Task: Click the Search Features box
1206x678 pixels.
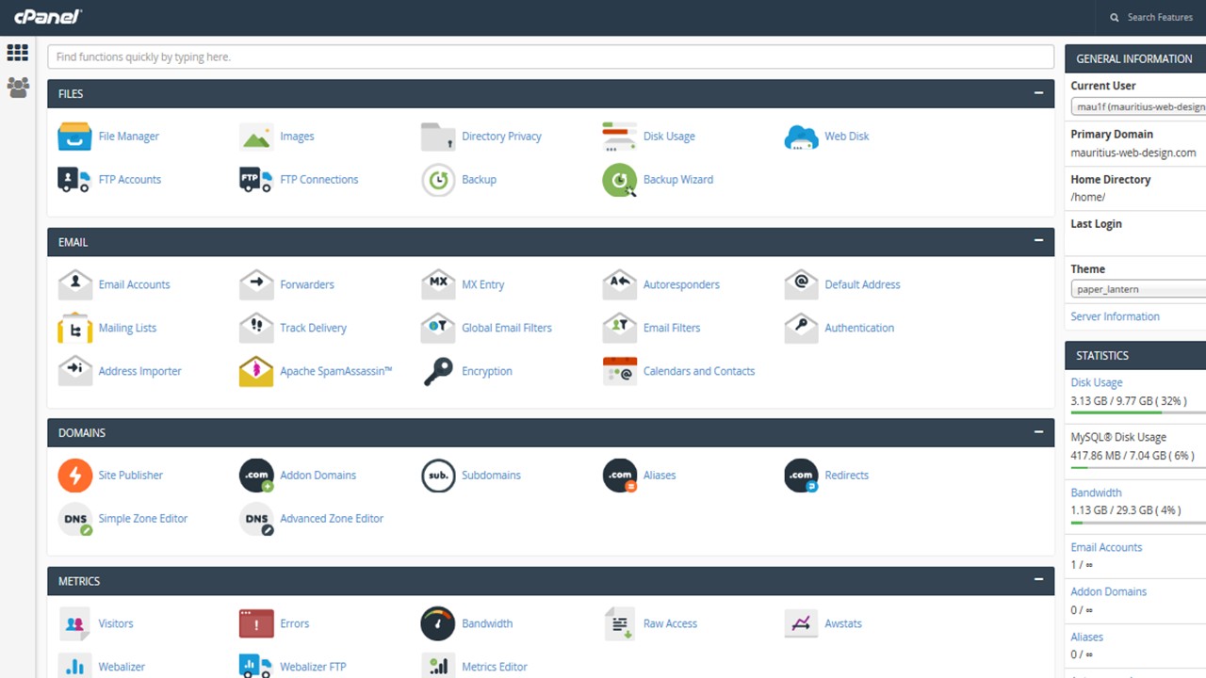Action: pos(1150,17)
